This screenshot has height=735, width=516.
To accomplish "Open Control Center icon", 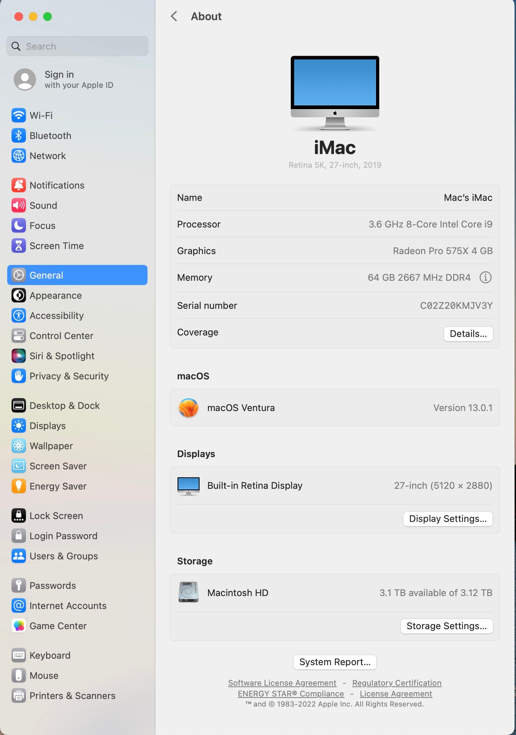I will (x=19, y=336).
